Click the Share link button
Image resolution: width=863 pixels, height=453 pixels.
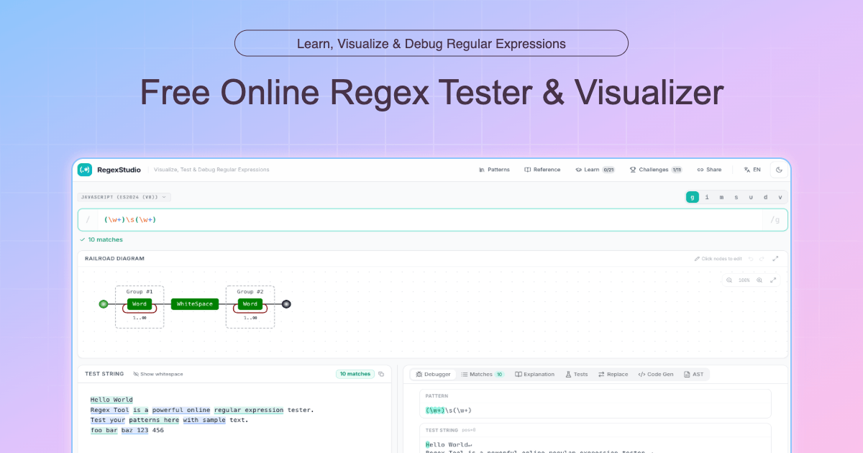coord(709,170)
